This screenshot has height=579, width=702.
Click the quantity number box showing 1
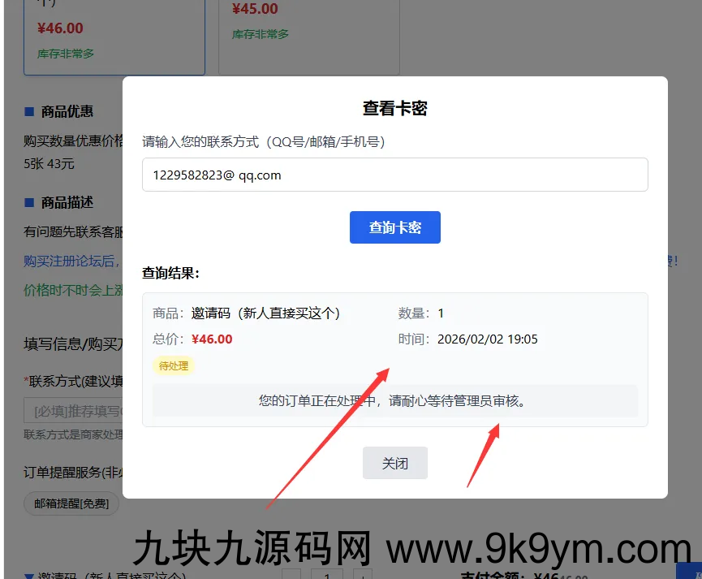(327, 575)
